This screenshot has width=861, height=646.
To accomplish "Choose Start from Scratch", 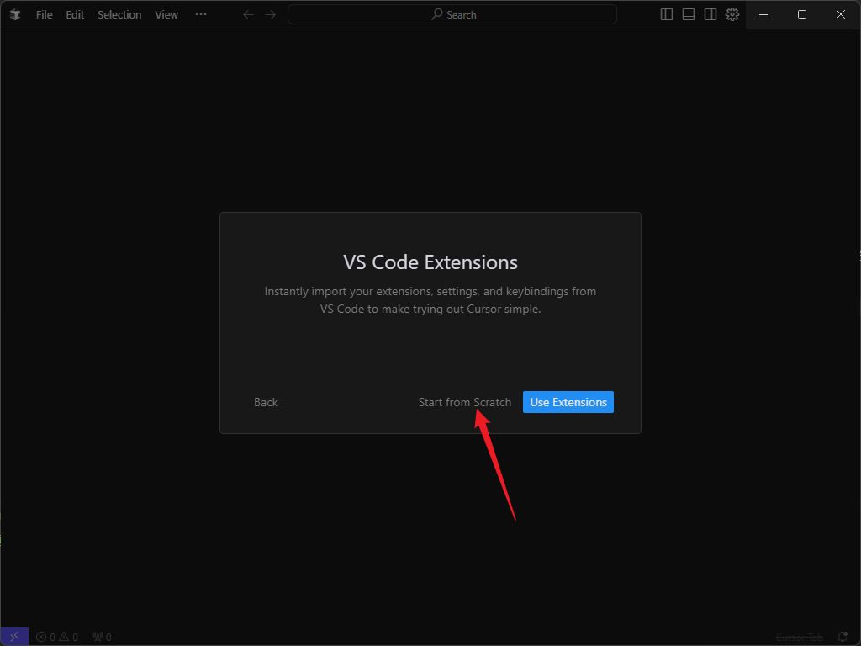I will click(464, 403).
